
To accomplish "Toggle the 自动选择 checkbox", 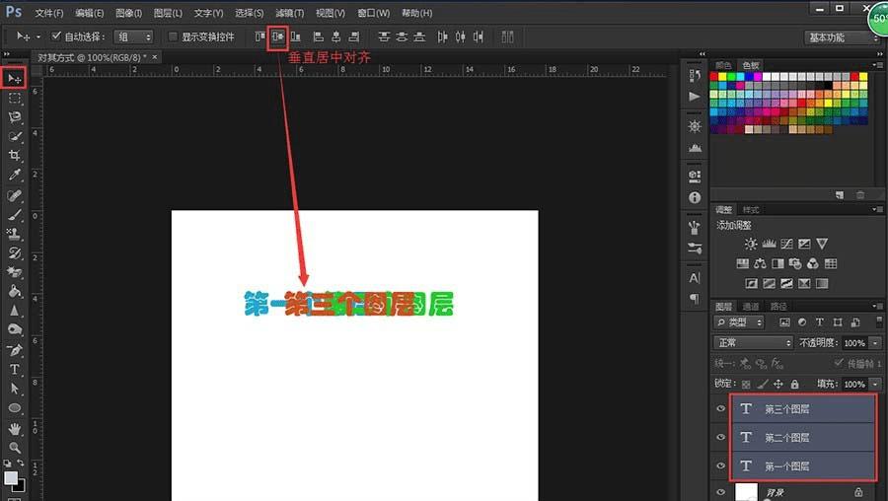I will 56,36.
